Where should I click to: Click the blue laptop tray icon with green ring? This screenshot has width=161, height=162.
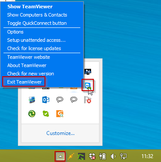pos(32,100)
